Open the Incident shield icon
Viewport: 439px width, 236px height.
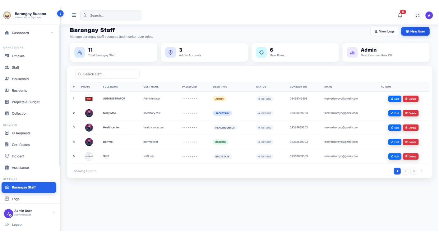pyautogui.click(x=7, y=156)
